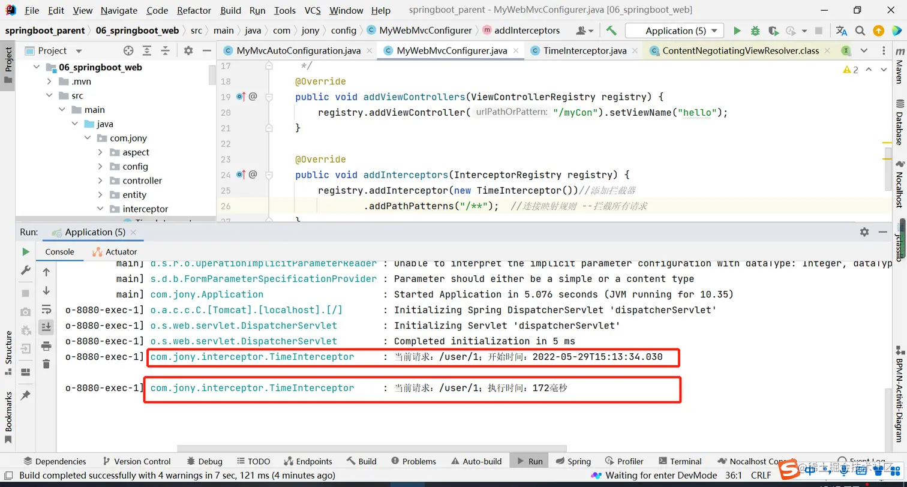The width and height of the screenshot is (907, 487).
Task: Stop the running application in toolbar
Action: point(819,31)
